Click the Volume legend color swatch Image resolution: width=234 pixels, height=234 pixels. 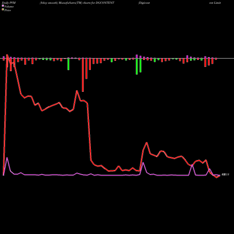pyautogui.click(x=3, y=6)
